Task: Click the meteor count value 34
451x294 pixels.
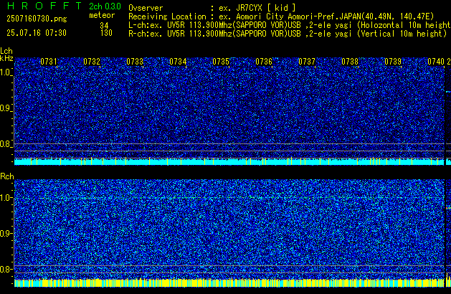Action: coord(104,26)
